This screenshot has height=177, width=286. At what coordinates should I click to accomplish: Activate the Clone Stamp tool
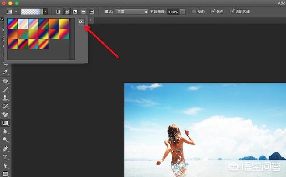[5, 98]
